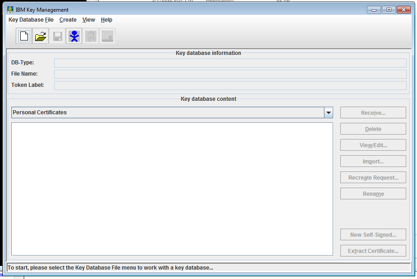The width and height of the screenshot is (417, 279).
Task: Expand the Personal Certificates dropdown arrow
Action: point(329,112)
